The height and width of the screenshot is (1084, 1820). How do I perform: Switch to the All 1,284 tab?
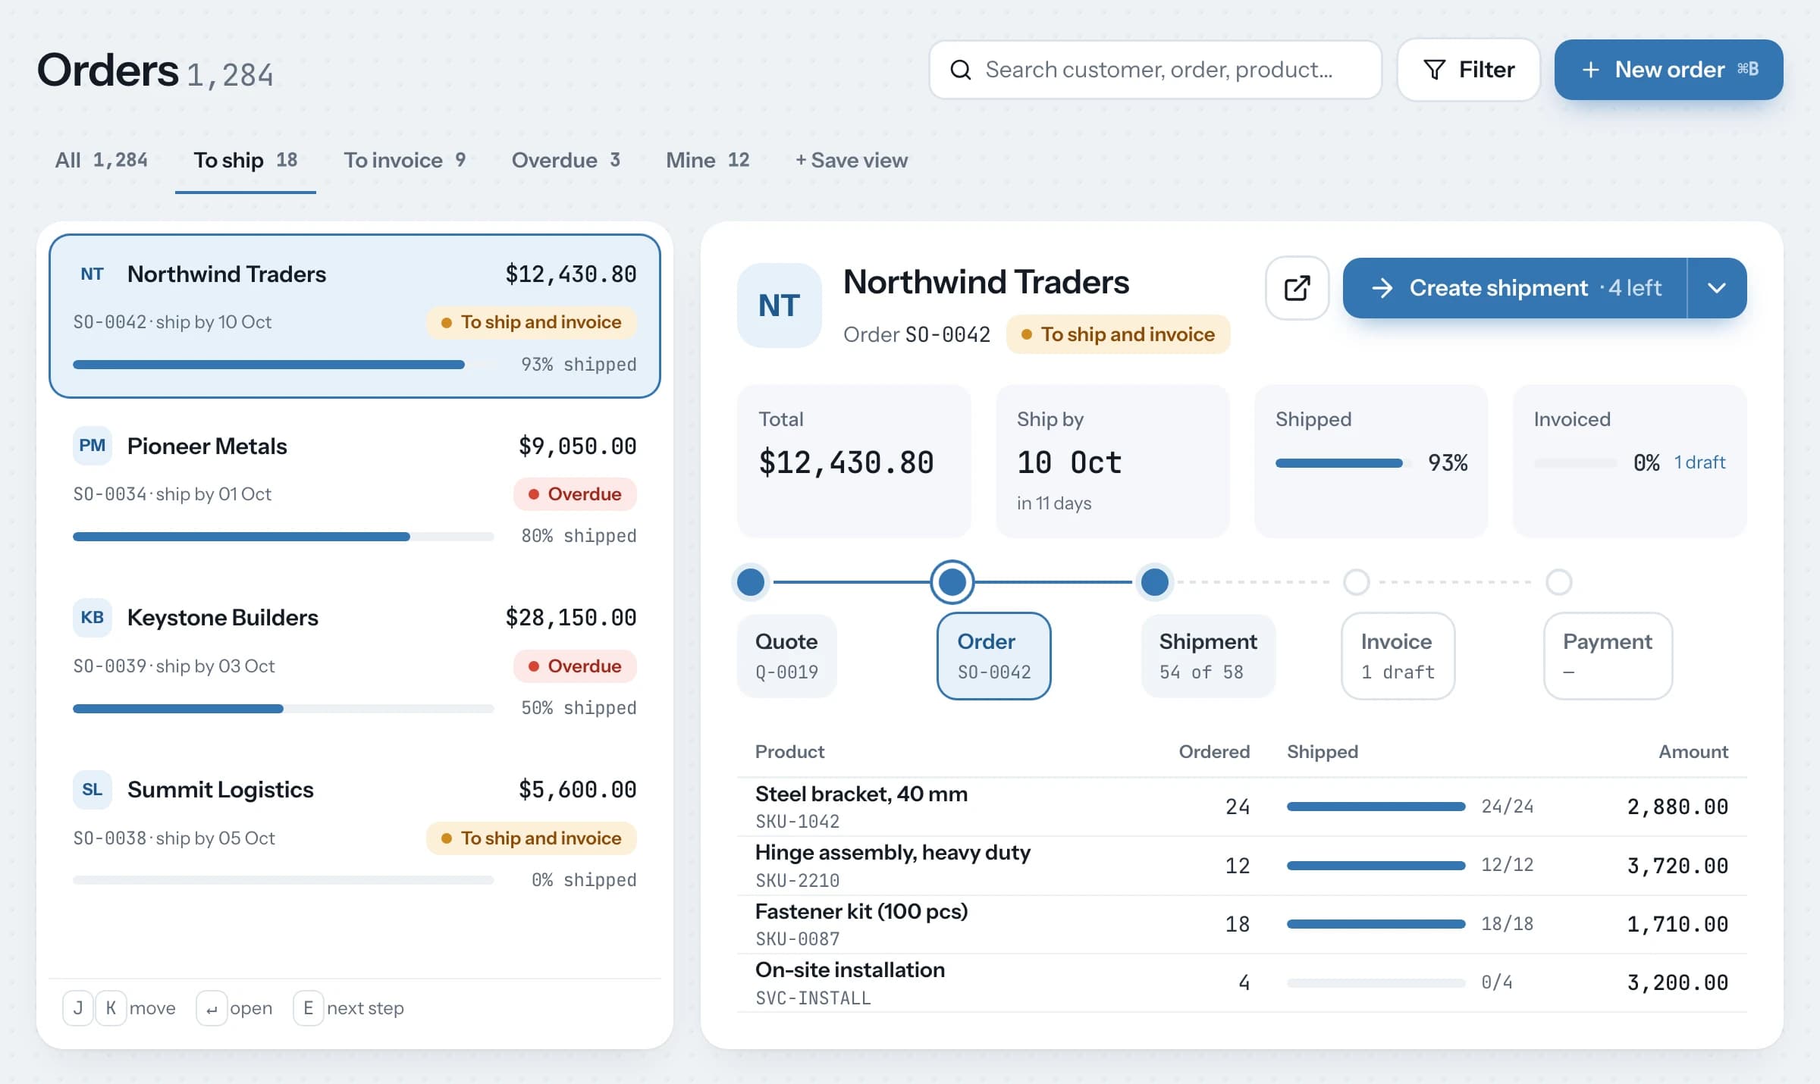click(101, 160)
